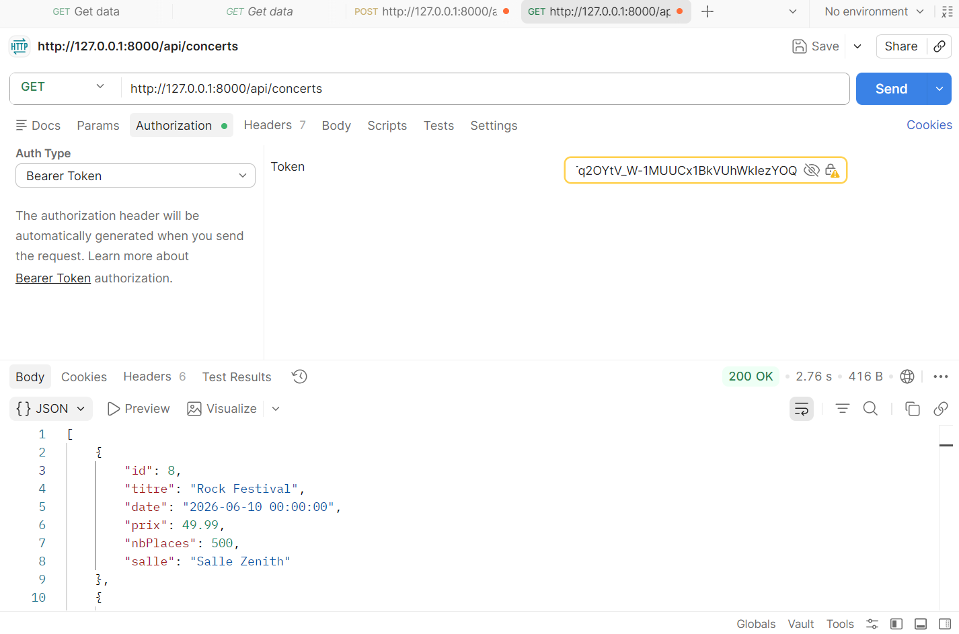Click the new tab plus icon

tap(707, 11)
